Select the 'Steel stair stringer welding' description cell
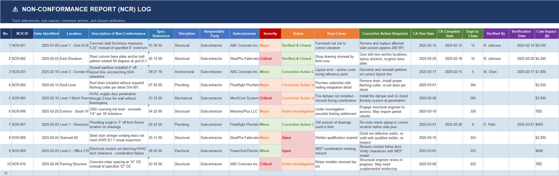Image resolution: width=559 pixels, height=176 pixels. [119, 138]
